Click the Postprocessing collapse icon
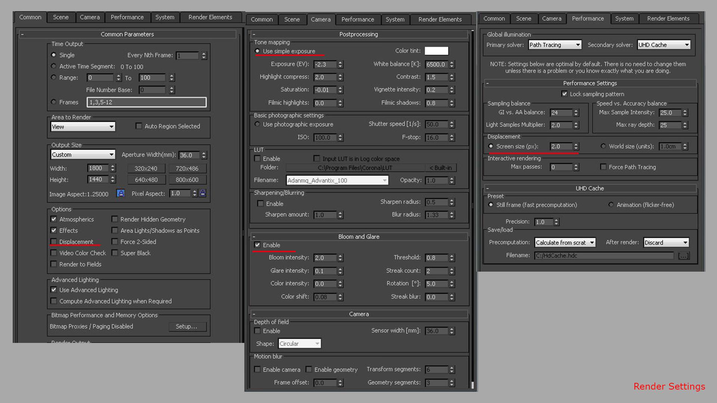717x403 pixels. 255,34
